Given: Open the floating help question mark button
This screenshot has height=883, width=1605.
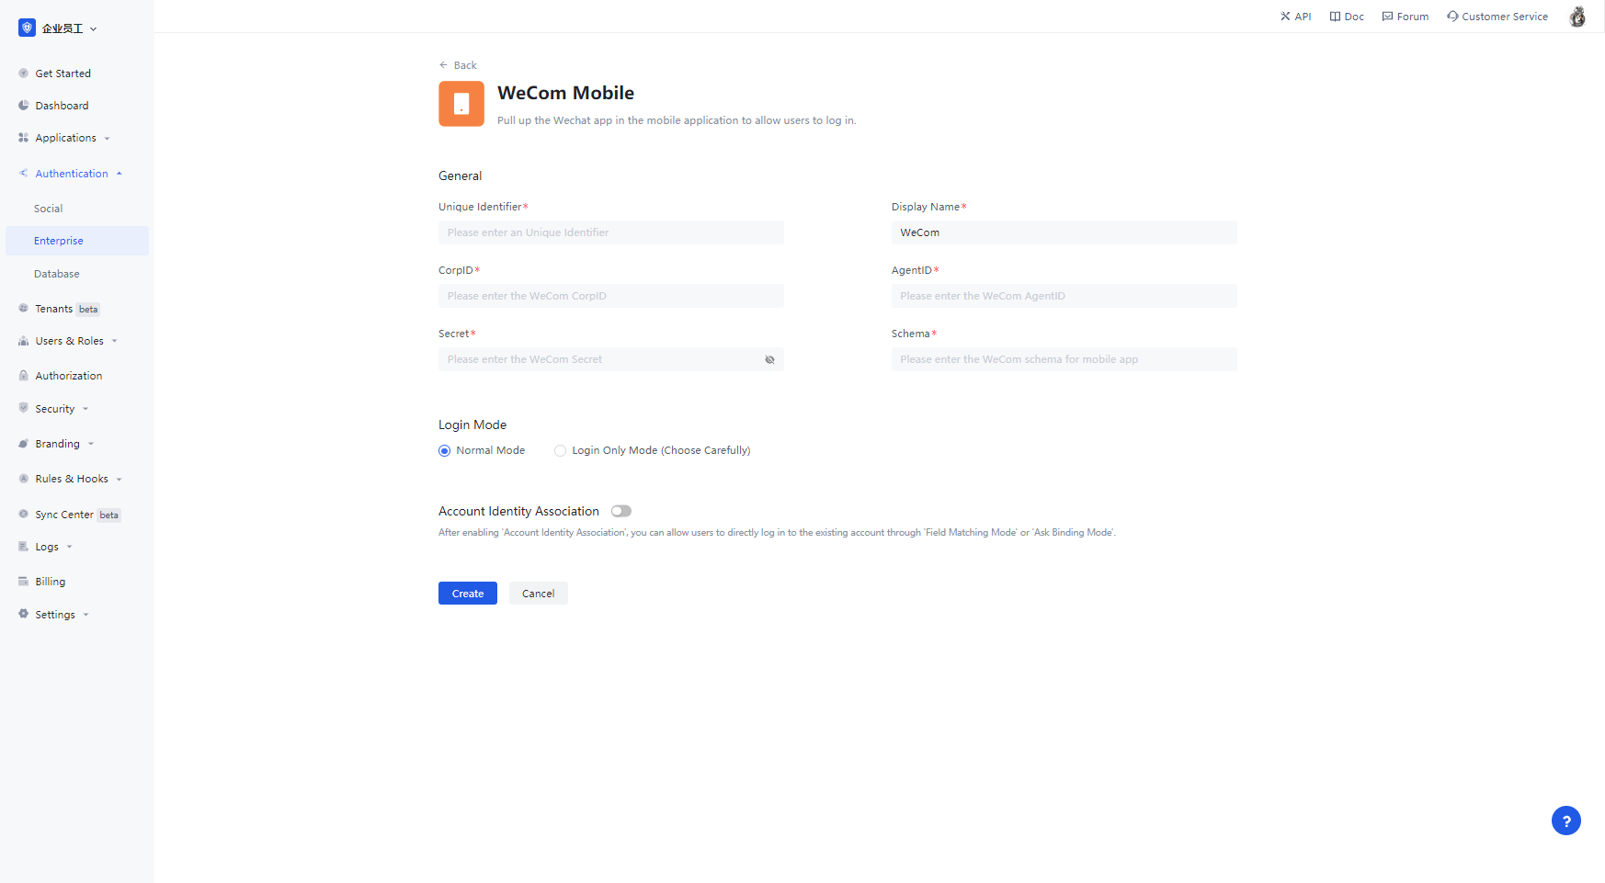Looking at the screenshot, I should click(x=1566, y=821).
